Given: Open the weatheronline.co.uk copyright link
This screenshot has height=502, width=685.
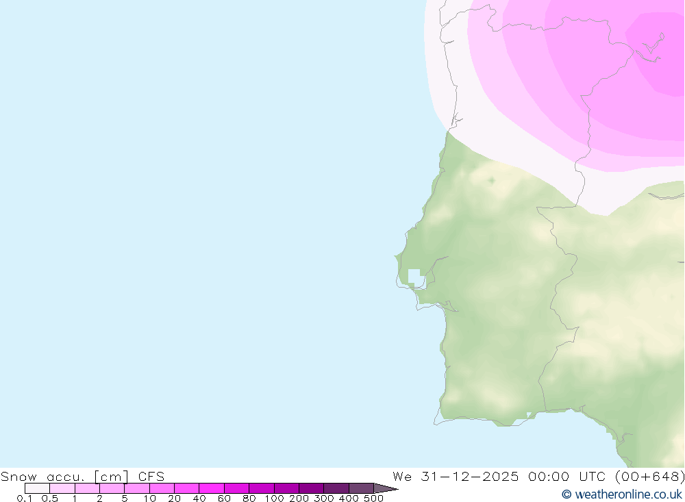Looking at the screenshot, I should click(x=622, y=494).
